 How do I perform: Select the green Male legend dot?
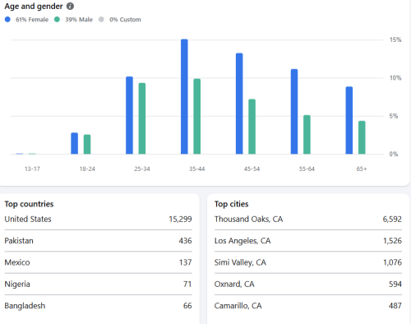click(57, 20)
